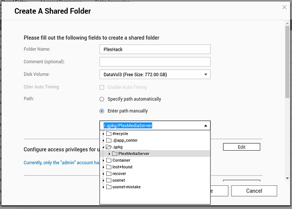
Task: Select the #recycle folder label
Action: pyautogui.click(x=120, y=134)
